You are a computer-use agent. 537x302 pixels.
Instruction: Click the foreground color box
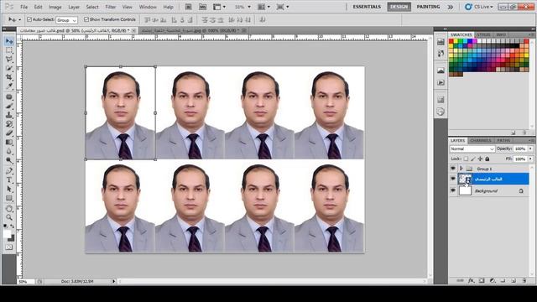tap(7, 234)
